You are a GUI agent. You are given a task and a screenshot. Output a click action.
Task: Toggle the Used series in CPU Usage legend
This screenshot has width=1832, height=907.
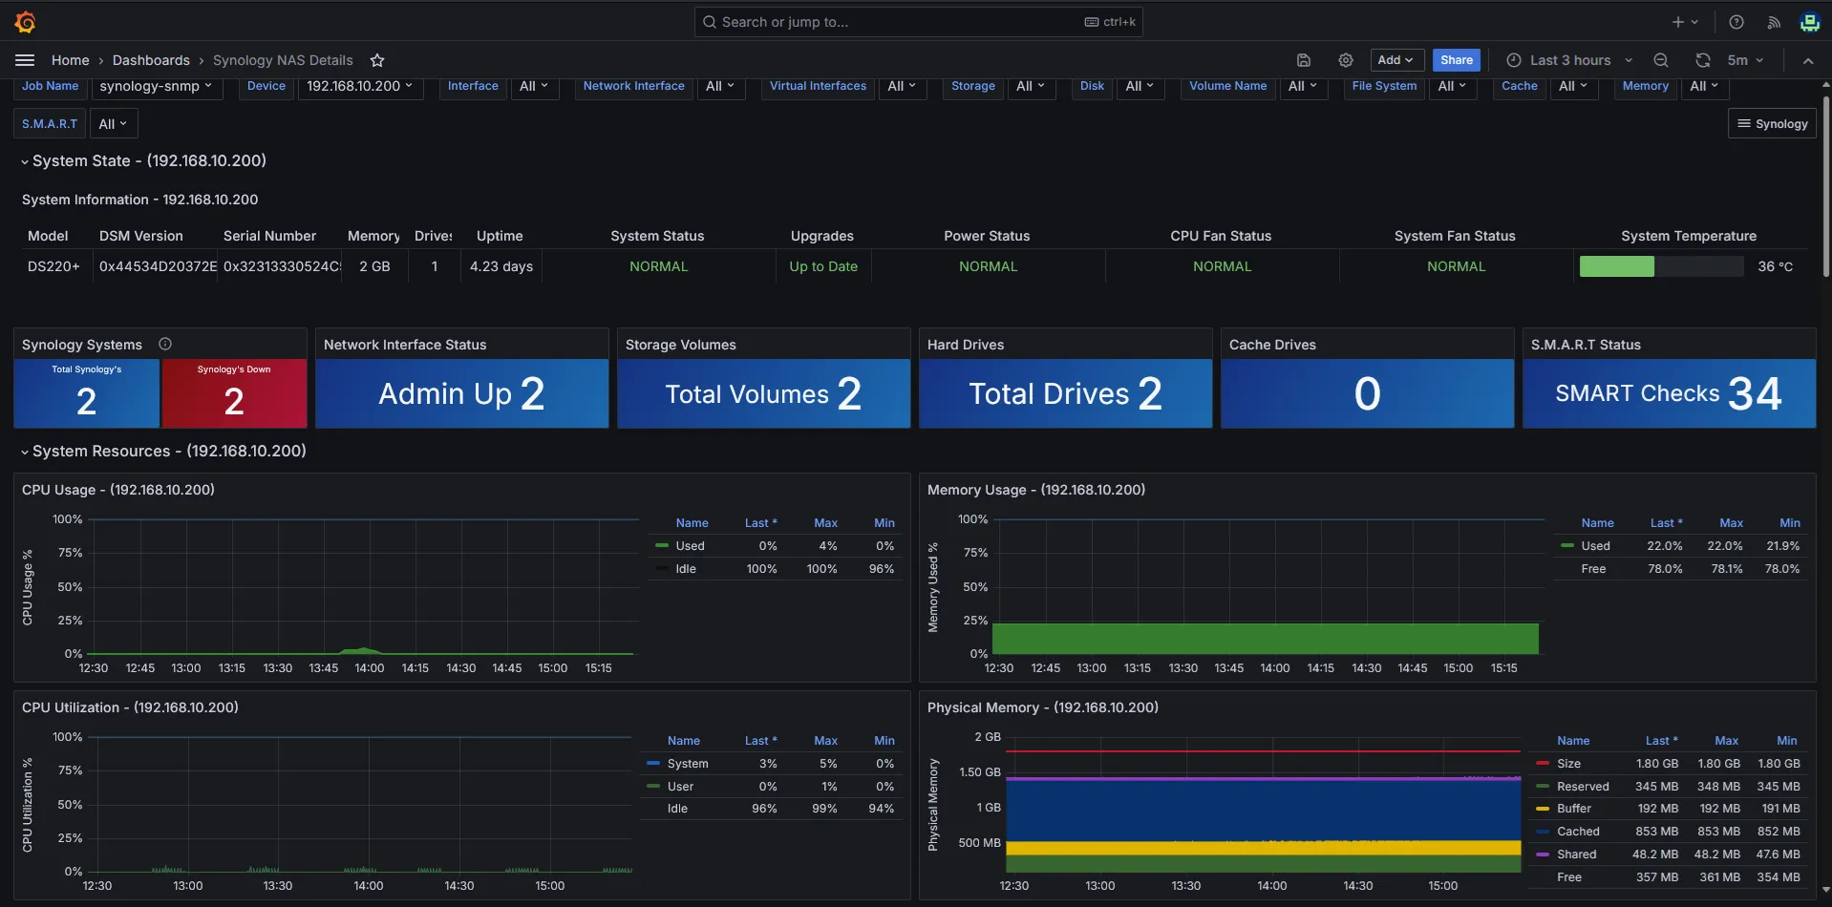690,546
